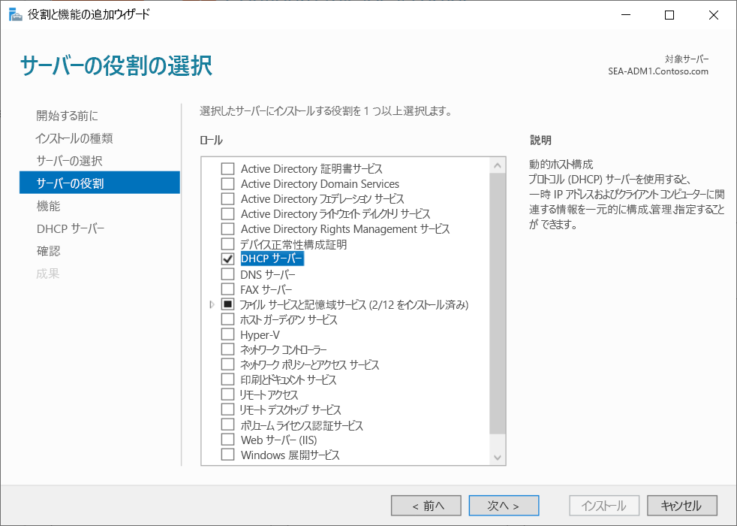Uncheck the DHCP サーバー checkbox
This screenshot has width=737, height=526.
click(227, 259)
